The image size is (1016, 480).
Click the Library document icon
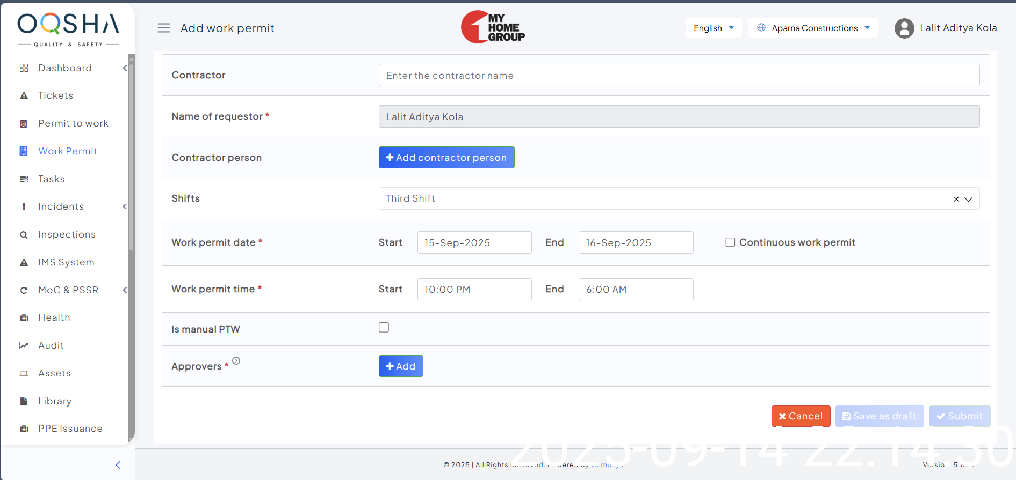click(24, 401)
